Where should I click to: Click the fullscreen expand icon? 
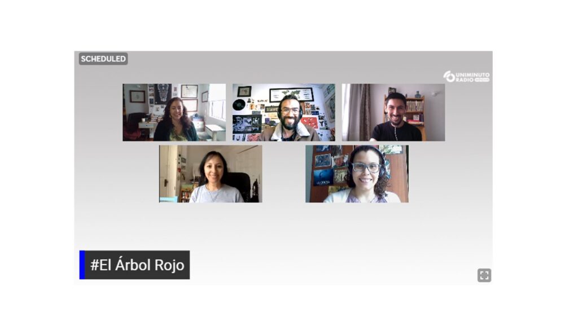[x=484, y=275]
